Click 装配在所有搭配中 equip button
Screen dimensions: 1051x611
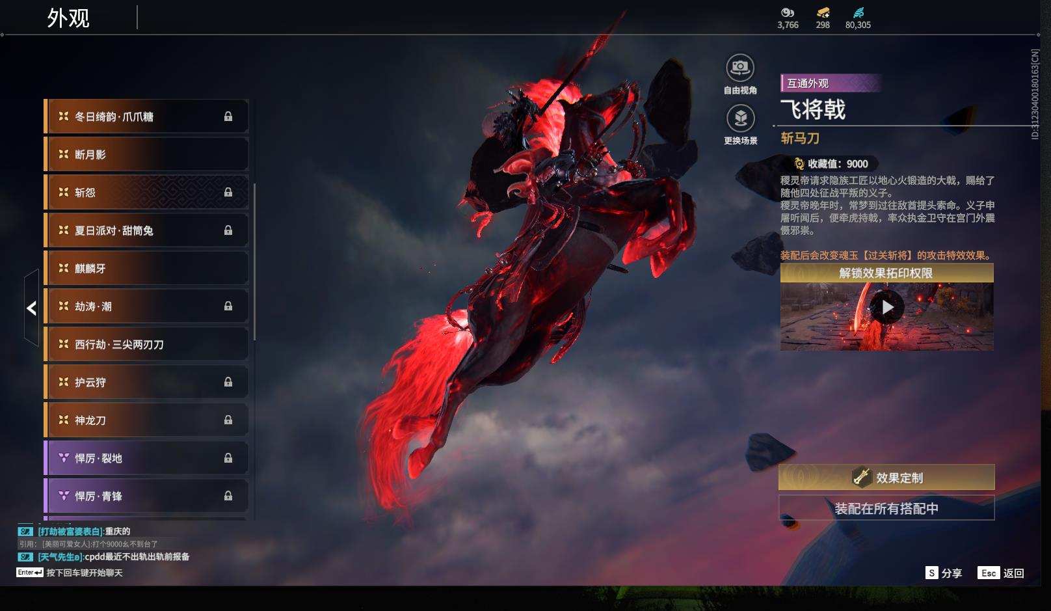[886, 508]
